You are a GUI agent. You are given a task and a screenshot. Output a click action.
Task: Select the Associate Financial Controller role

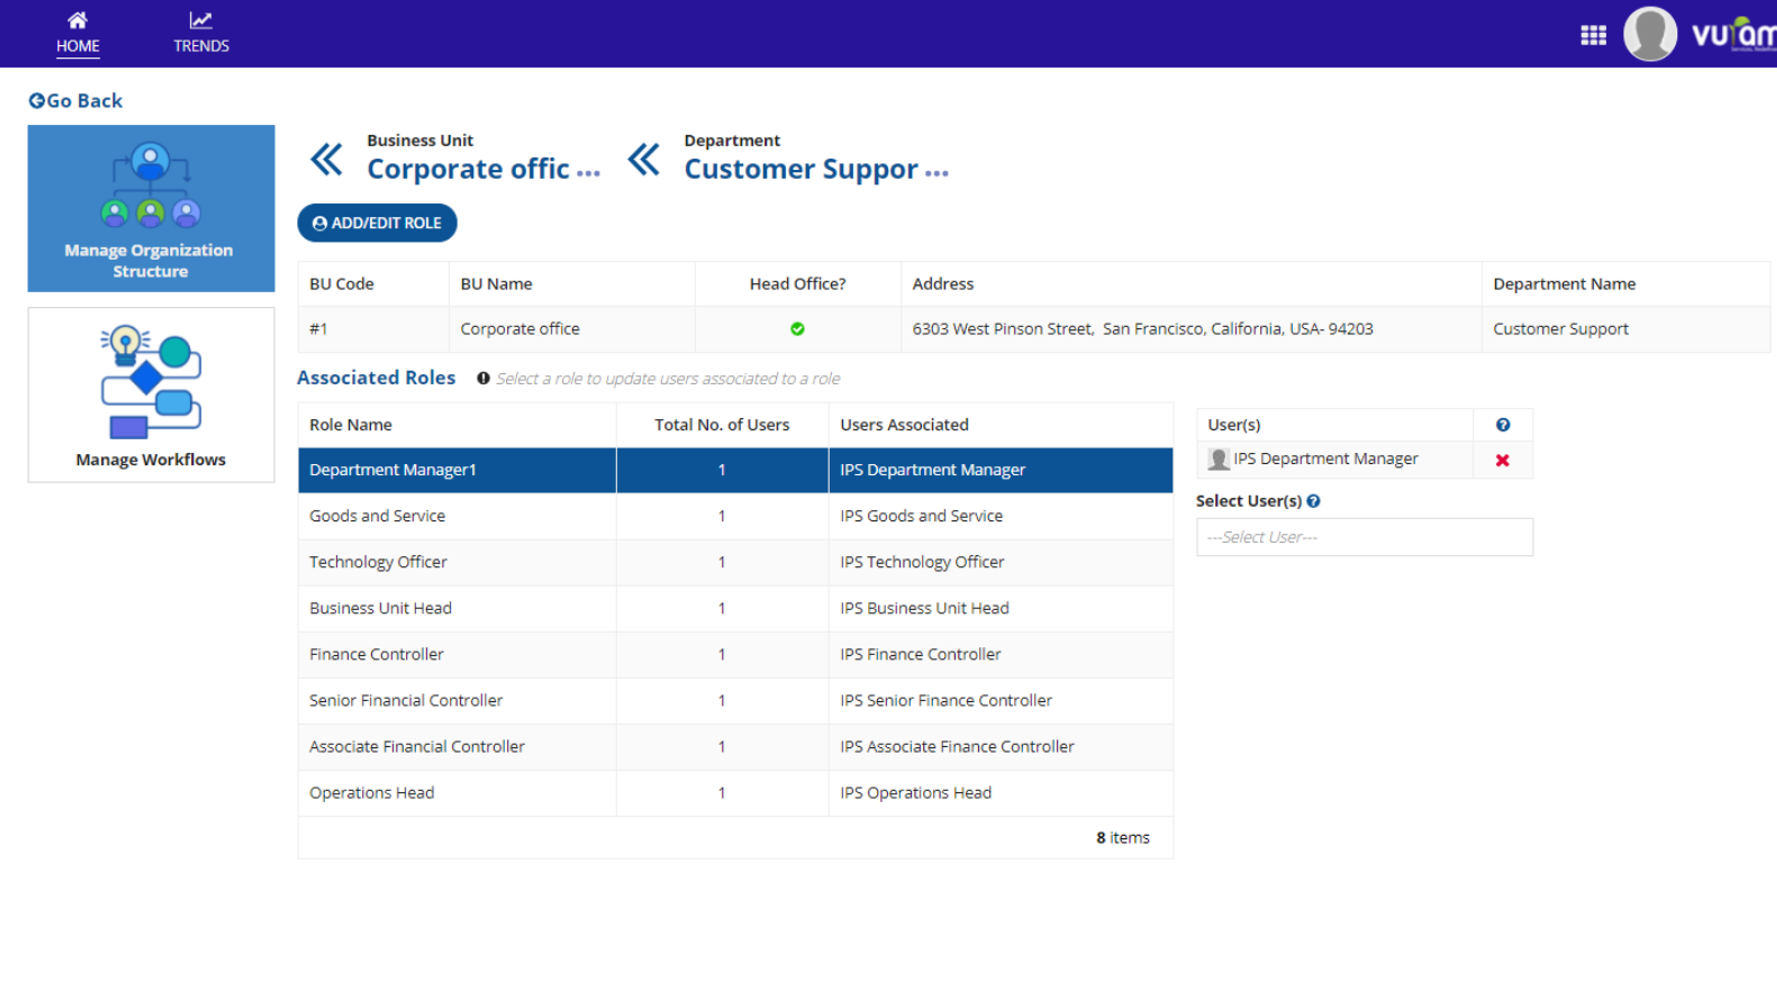pos(416,746)
